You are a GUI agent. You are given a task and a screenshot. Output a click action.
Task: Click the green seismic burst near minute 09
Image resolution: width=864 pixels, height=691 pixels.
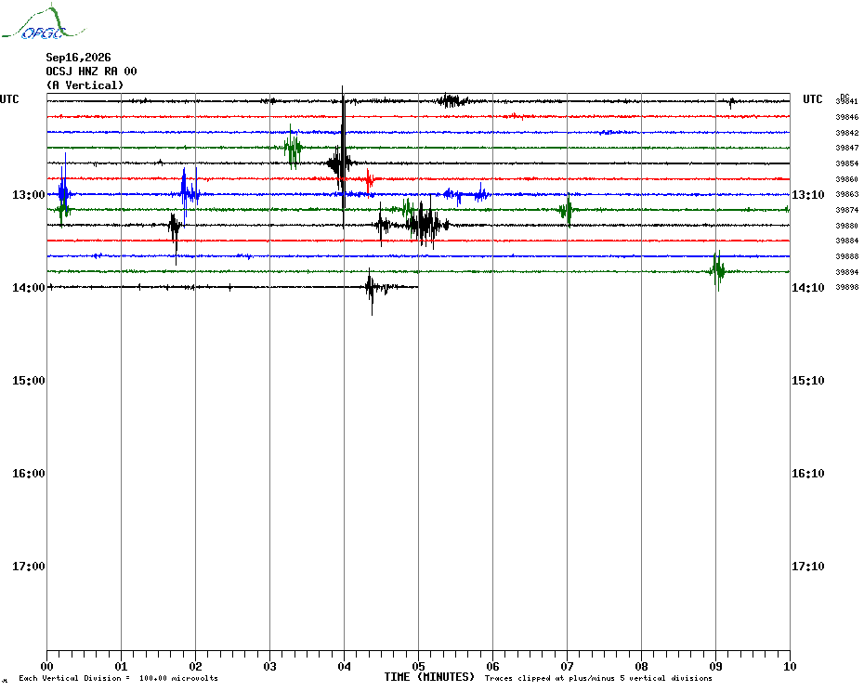[x=717, y=270]
